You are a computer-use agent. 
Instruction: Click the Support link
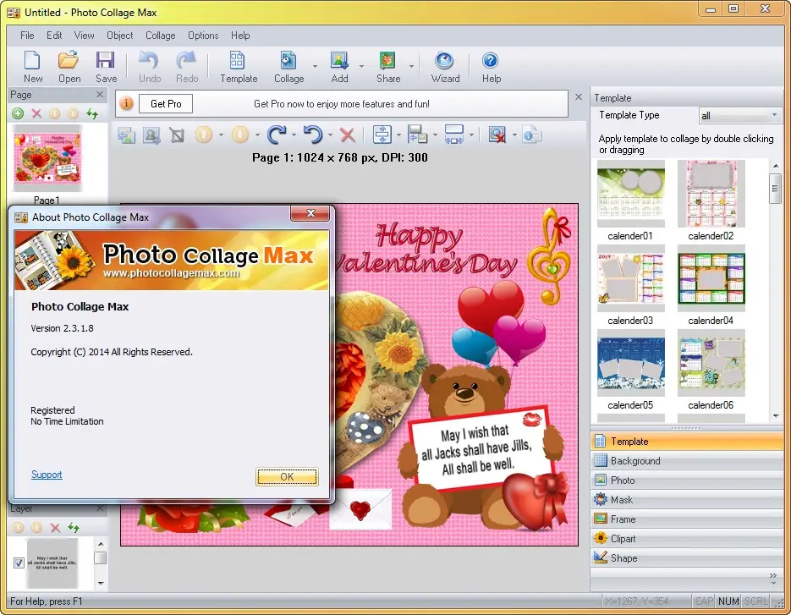tap(47, 475)
